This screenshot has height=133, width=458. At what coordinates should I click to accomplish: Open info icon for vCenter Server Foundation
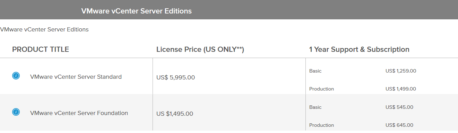pos(16,112)
